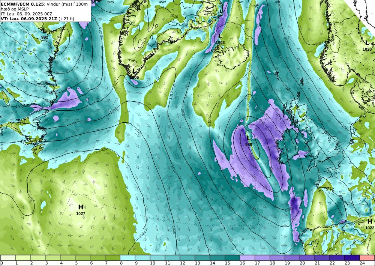Click the 45W longitude label
Image resolution: width=375 pixels, height=266 pixels.
163,2
